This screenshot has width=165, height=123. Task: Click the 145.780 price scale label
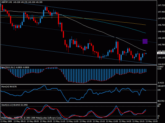tap(161, 45)
